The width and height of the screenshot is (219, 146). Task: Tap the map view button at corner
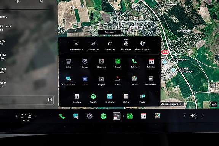coord(214,104)
